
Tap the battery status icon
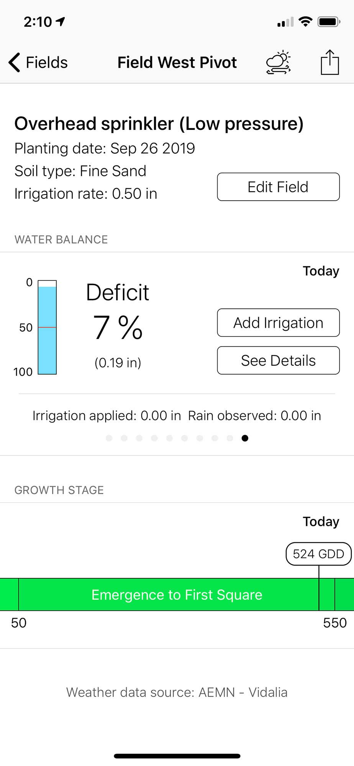click(x=329, y=22)
